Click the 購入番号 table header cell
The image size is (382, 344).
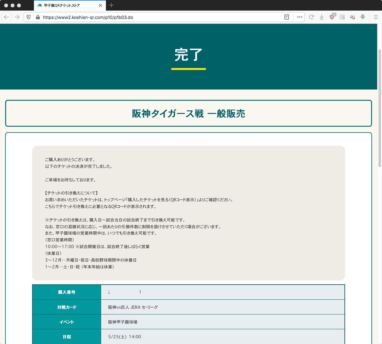[x=67, y=292]
